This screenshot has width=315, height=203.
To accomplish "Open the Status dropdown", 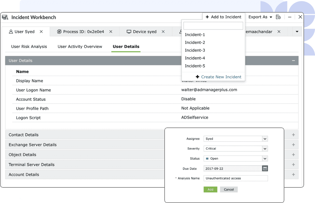I will 236,158.
